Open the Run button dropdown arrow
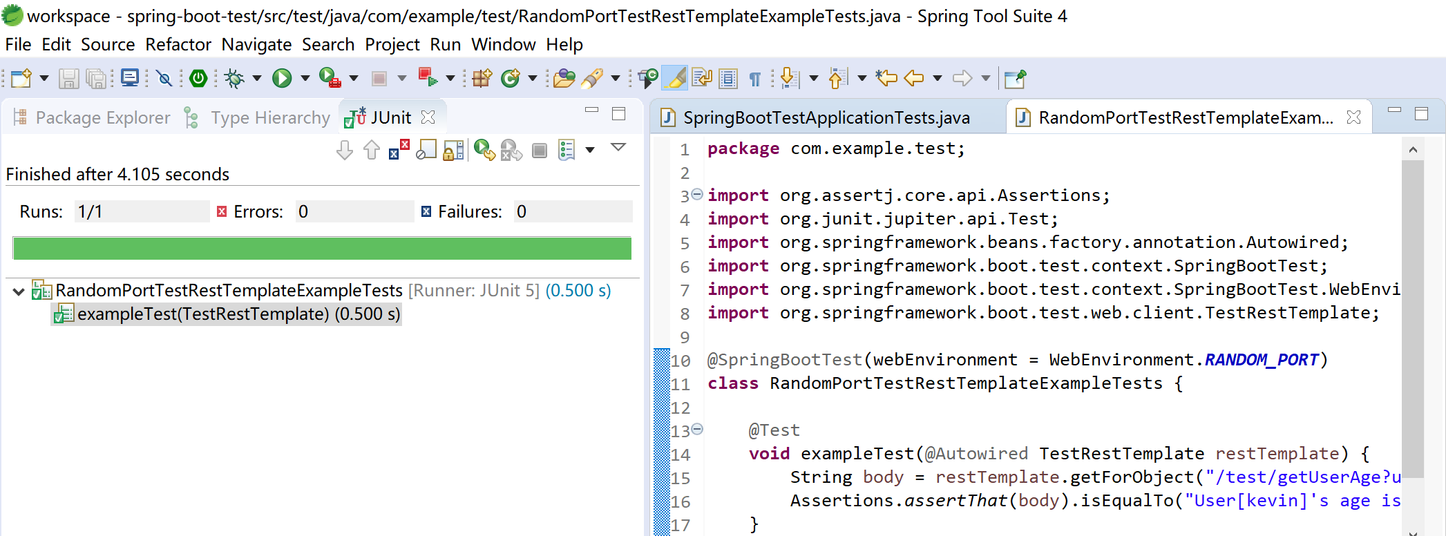Screen dimensions: 1446x536 (305, 78)
